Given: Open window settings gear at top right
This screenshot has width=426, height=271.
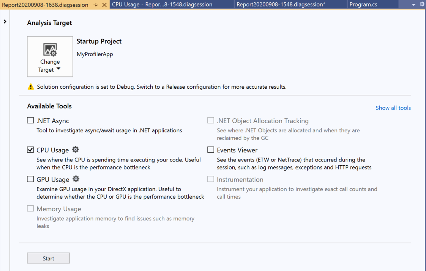Looking at the screenshot, I should click(x=422, y=5).
